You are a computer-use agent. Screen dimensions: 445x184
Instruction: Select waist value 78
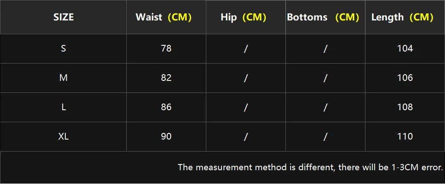click(166, 48)
